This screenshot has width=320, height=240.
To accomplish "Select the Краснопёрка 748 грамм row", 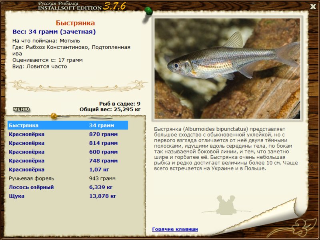I will click(68, 161).
